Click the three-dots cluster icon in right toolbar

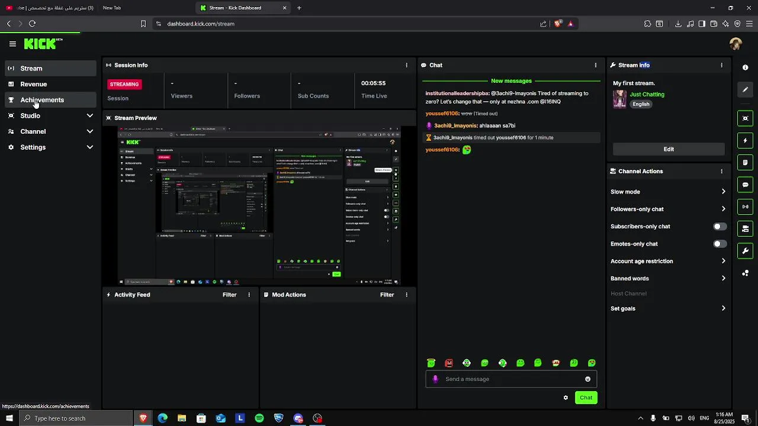tap(746, 273)
